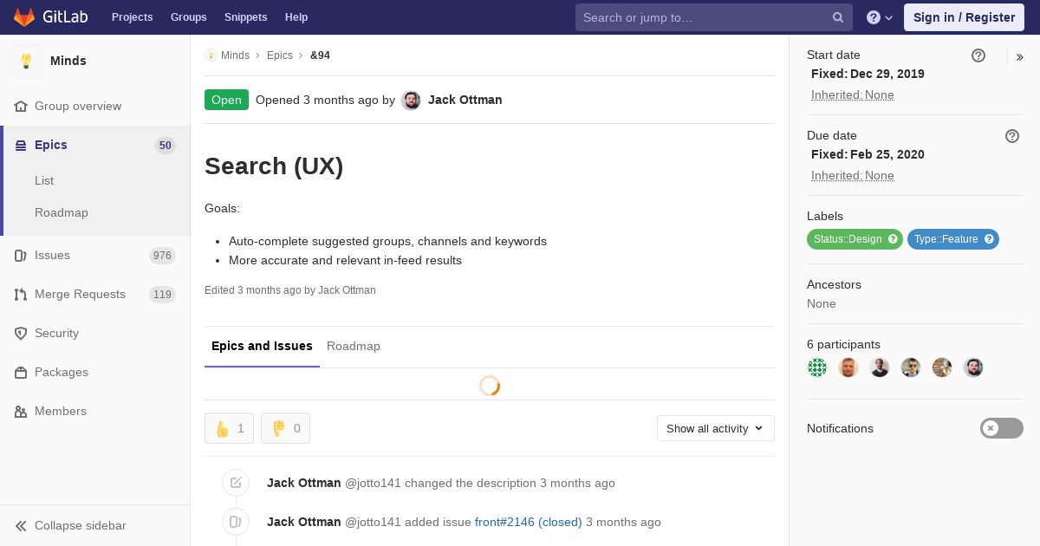The height and width of the screenshot is (546, 1040).
Task: Click the thumbs up reaction
Action: (229, 428)
